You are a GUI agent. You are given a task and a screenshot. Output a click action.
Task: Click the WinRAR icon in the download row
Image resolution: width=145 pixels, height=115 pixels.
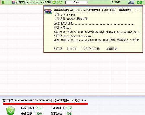pyautogui.click(x=13, y=2)
